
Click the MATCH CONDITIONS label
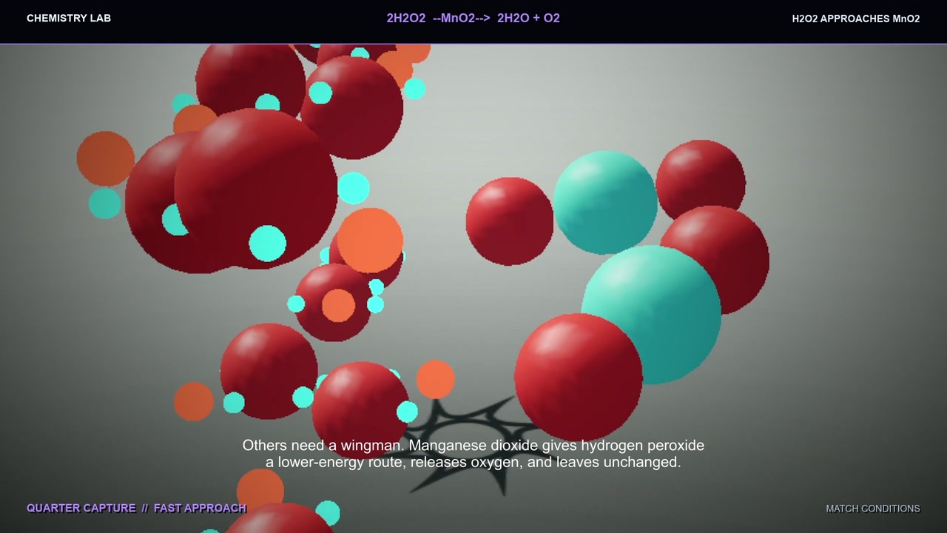(872, 509)
